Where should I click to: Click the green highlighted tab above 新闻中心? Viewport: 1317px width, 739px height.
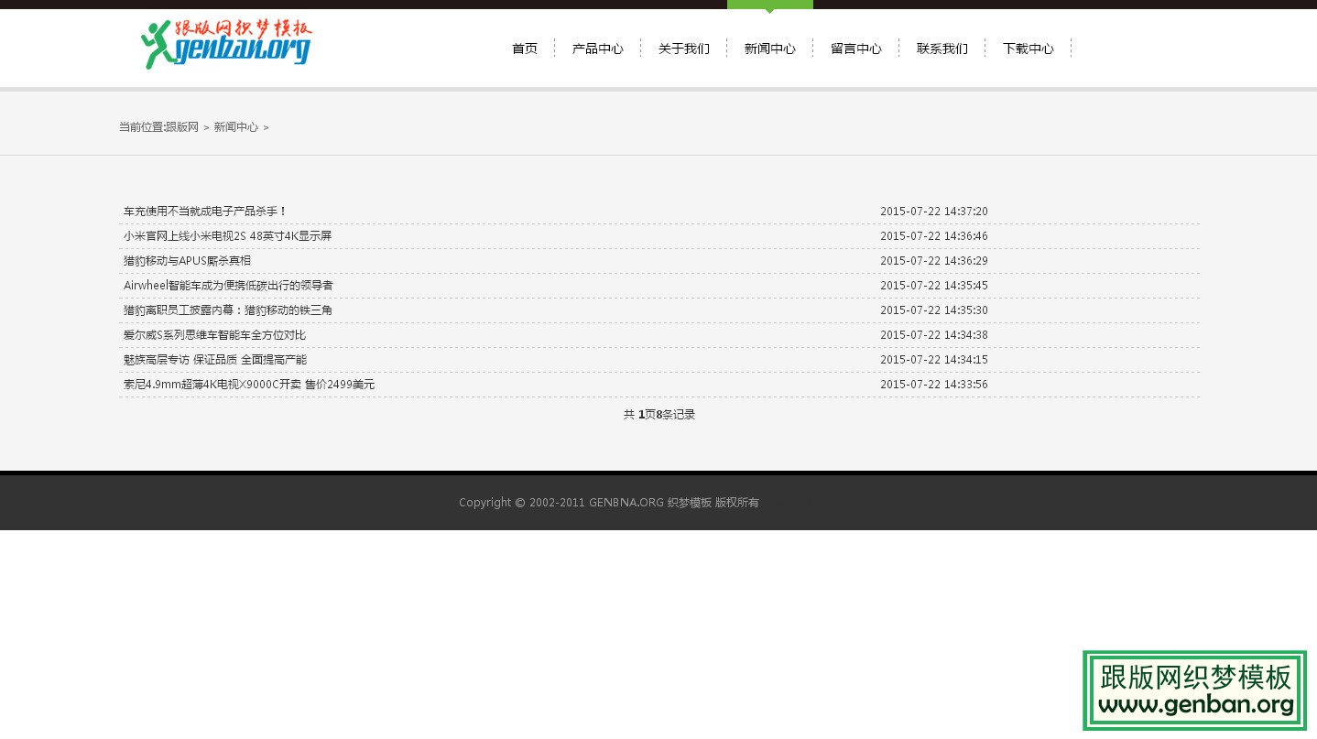[x=769, y=5]
